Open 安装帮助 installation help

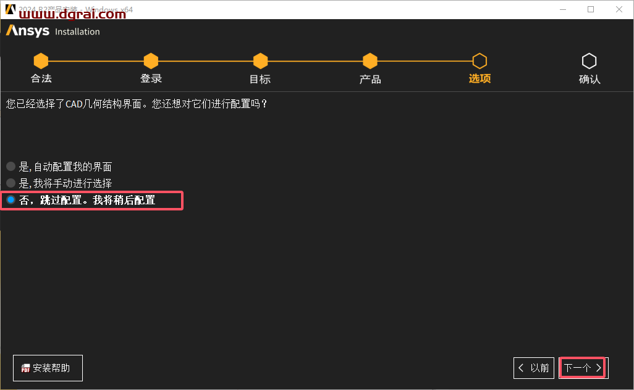(x=48, y=368)
